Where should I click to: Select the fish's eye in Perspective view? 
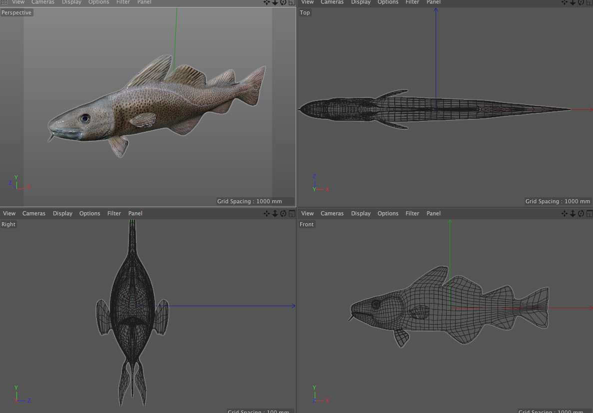click(85, 118)
